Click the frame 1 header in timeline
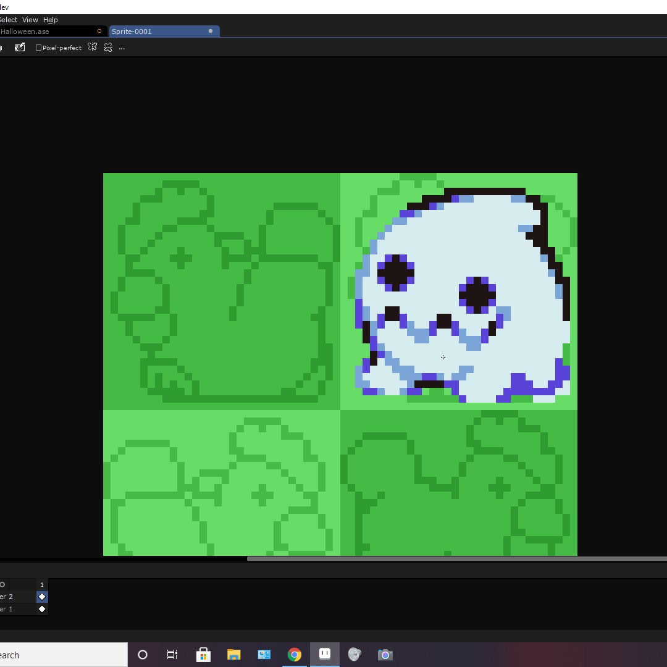The width and height of the screenshot is (667, 667). click(42, 584)
